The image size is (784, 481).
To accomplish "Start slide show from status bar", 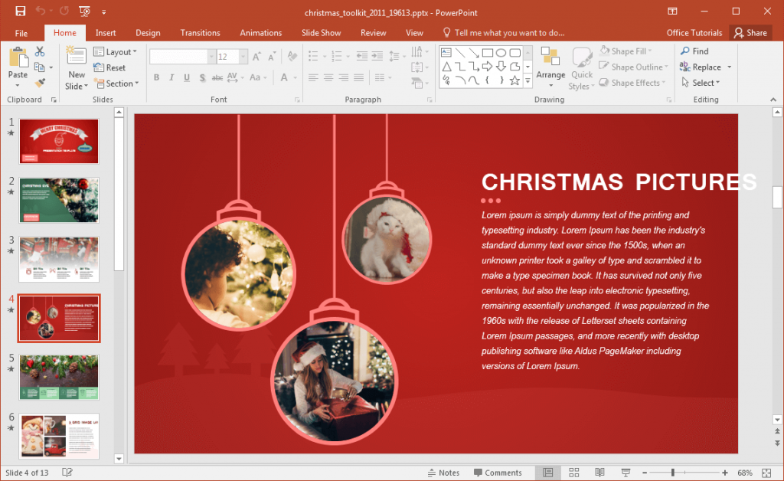I will coord(626,473).
